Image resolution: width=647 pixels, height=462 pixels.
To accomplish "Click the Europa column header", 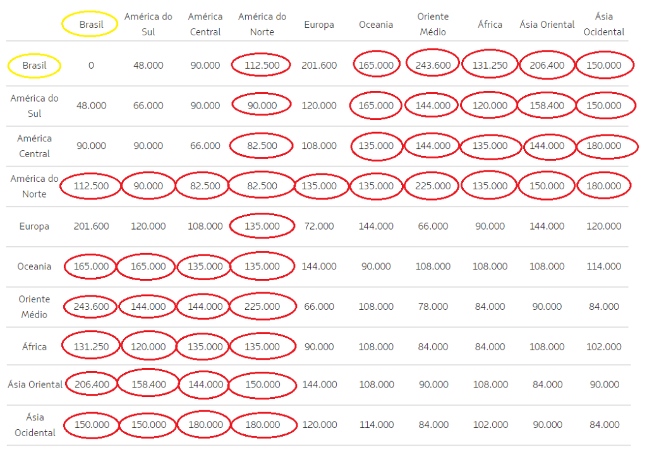I will pyautogui.click(x=319, y=24).
